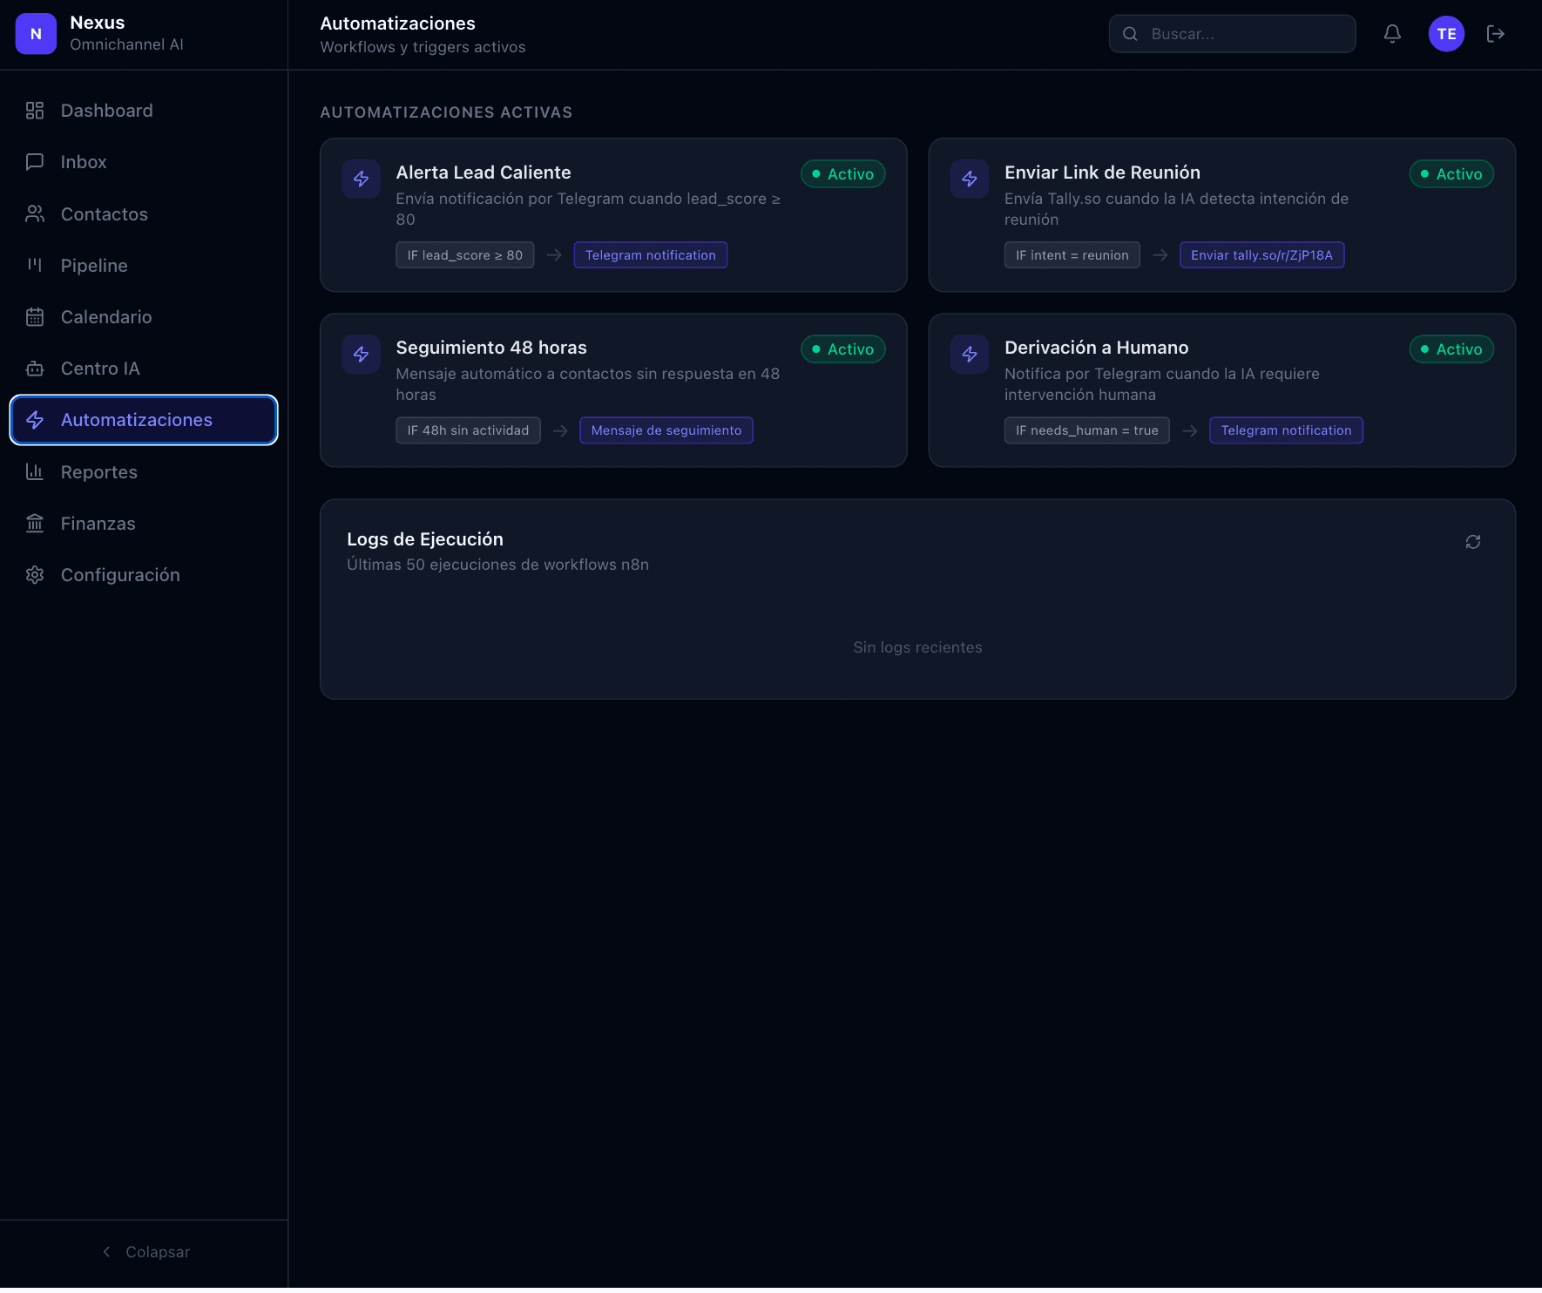Screen dimensions: 1542x1293
Task: Open the Dashboard menu item
Action: [144, 111]
